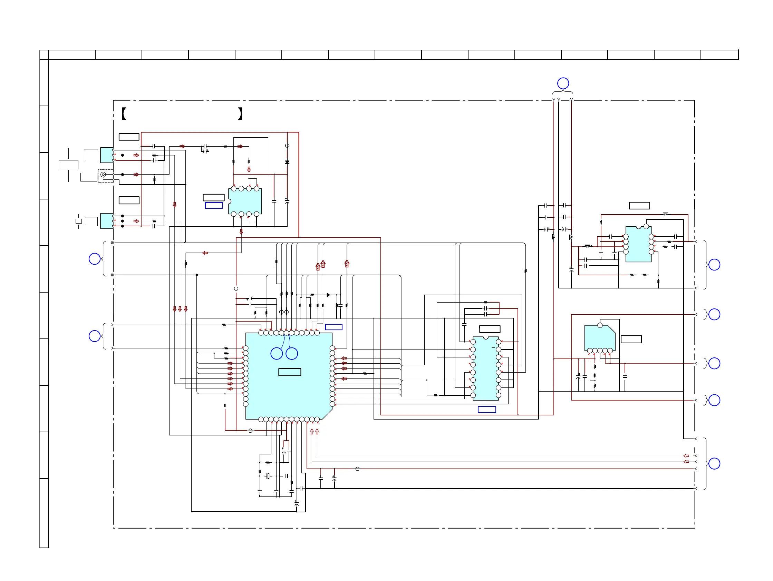Click the diode symbol in the top-left circuit
This screenshot has height=581, width=773.
tap(287, 163)
